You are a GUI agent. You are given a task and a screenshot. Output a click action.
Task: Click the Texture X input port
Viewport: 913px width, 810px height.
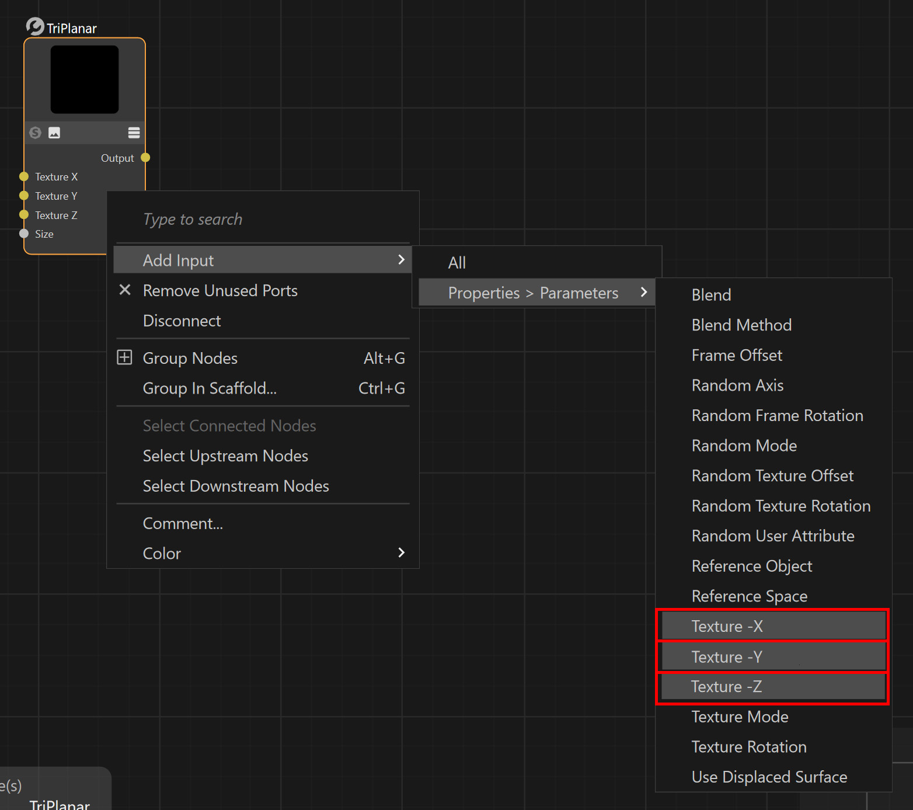tap(24, 176)
